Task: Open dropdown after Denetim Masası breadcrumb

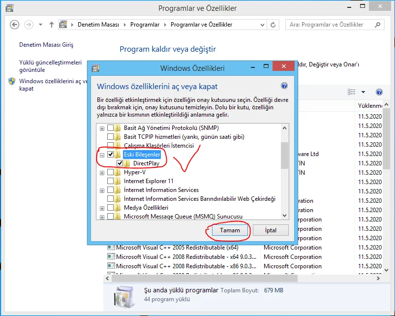Action: click(124, 25)
